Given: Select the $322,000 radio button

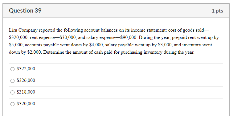Looking at the screenshot, I should [12, 69].
